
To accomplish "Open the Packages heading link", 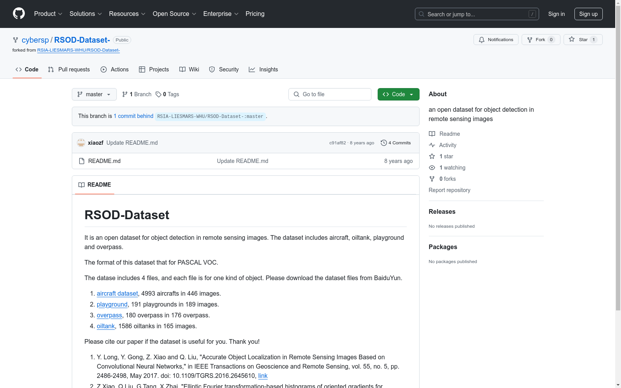I will click(x=443, y=247).
